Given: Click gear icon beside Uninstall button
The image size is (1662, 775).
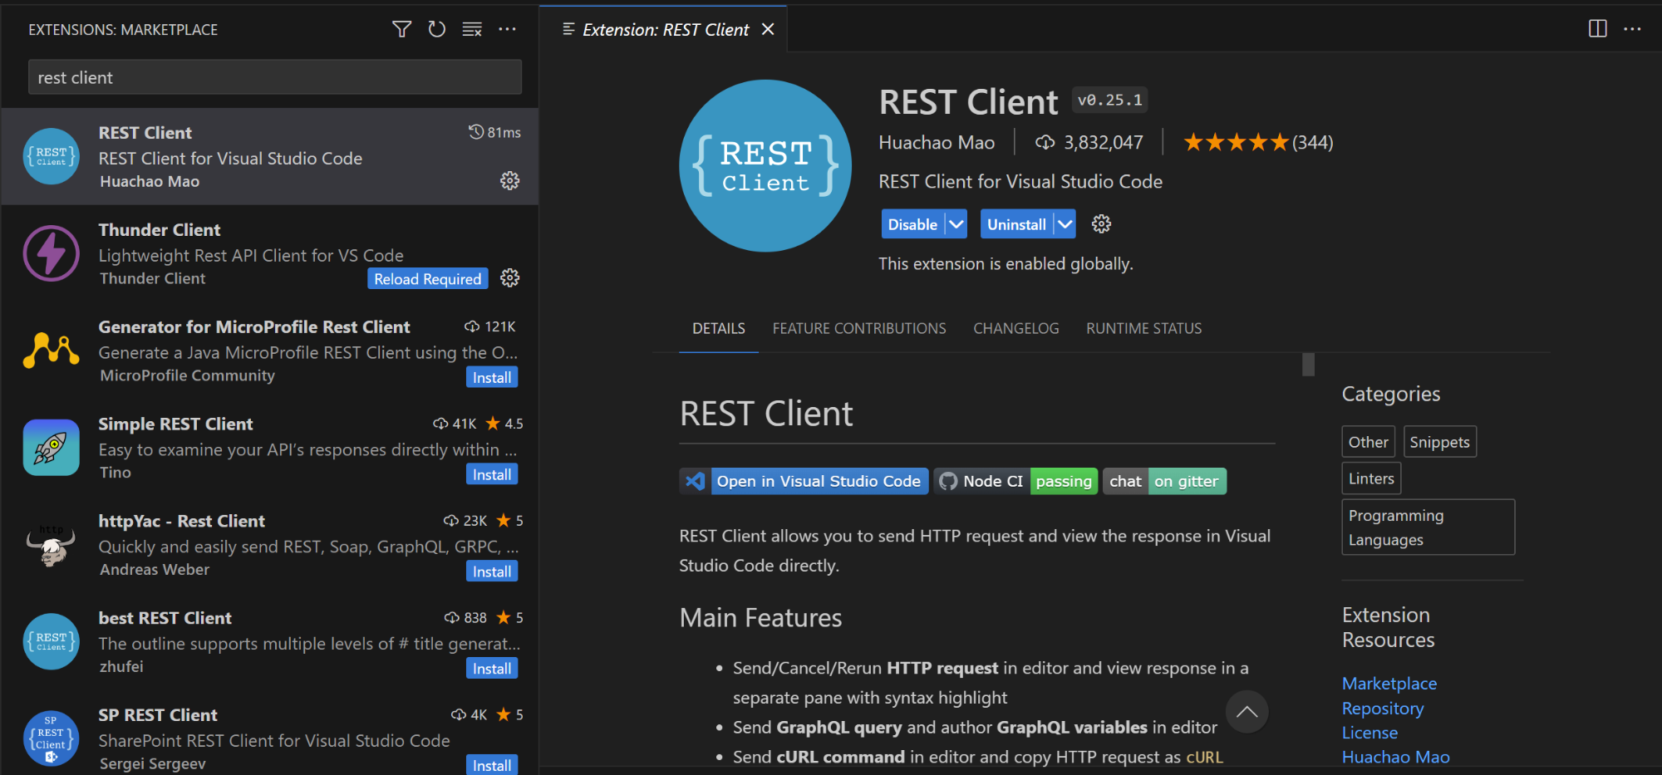Looking at the screenshot, I should pos(1101,224).
